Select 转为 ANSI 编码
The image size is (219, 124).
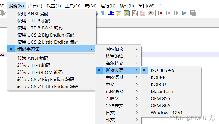point(51,58)
